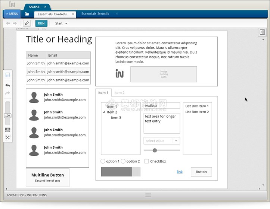Click the save disk icon in left toolbox
This screenshot has width=270, height=209.
[7, 75]
